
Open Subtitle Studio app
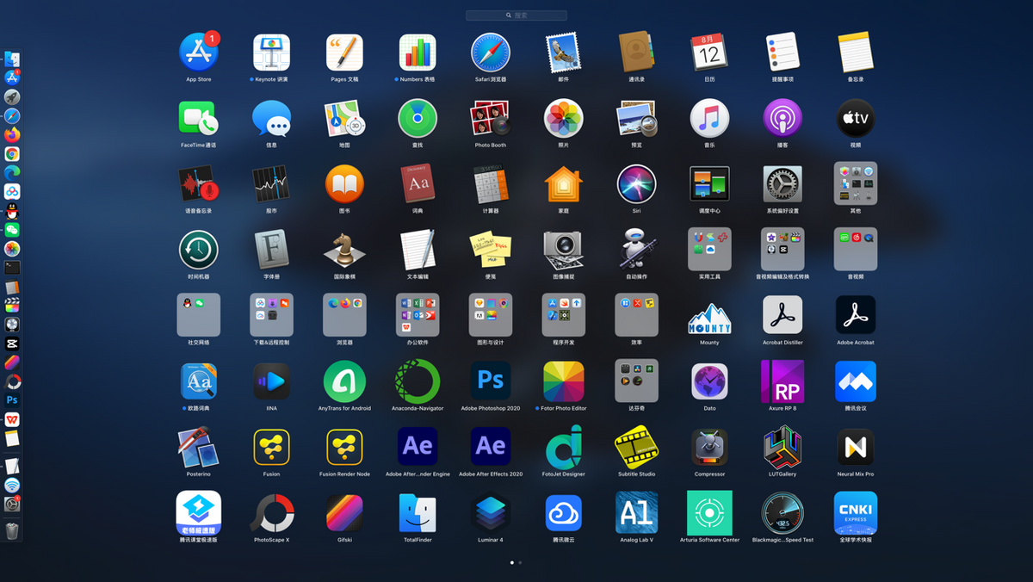tap(636, 447)
